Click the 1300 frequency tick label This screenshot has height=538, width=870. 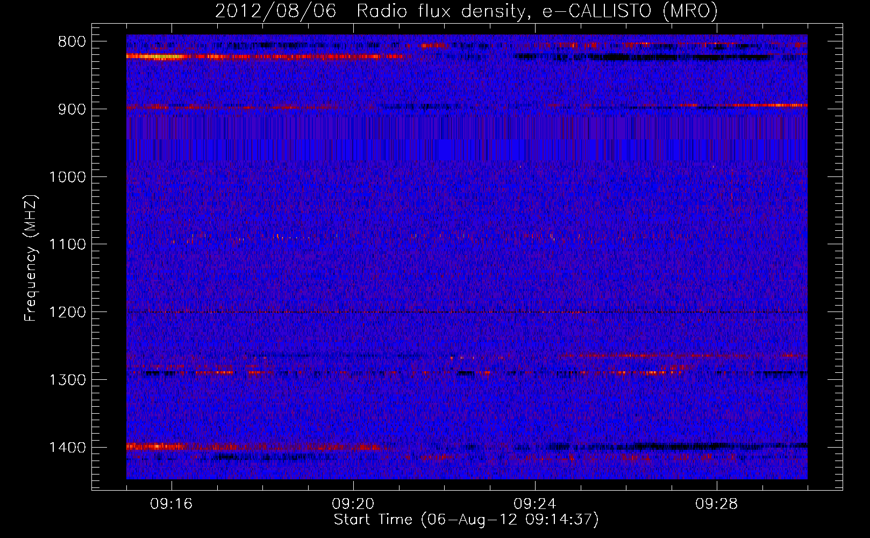point(68,380)
